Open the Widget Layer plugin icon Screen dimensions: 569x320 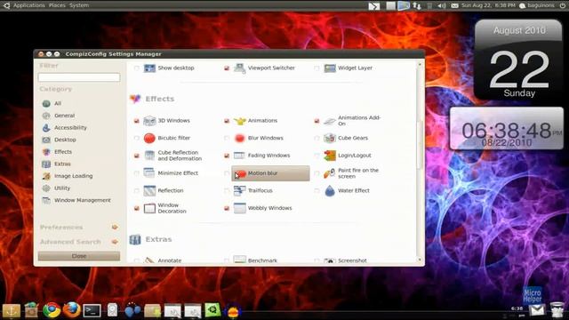click(x=330, y=68)
